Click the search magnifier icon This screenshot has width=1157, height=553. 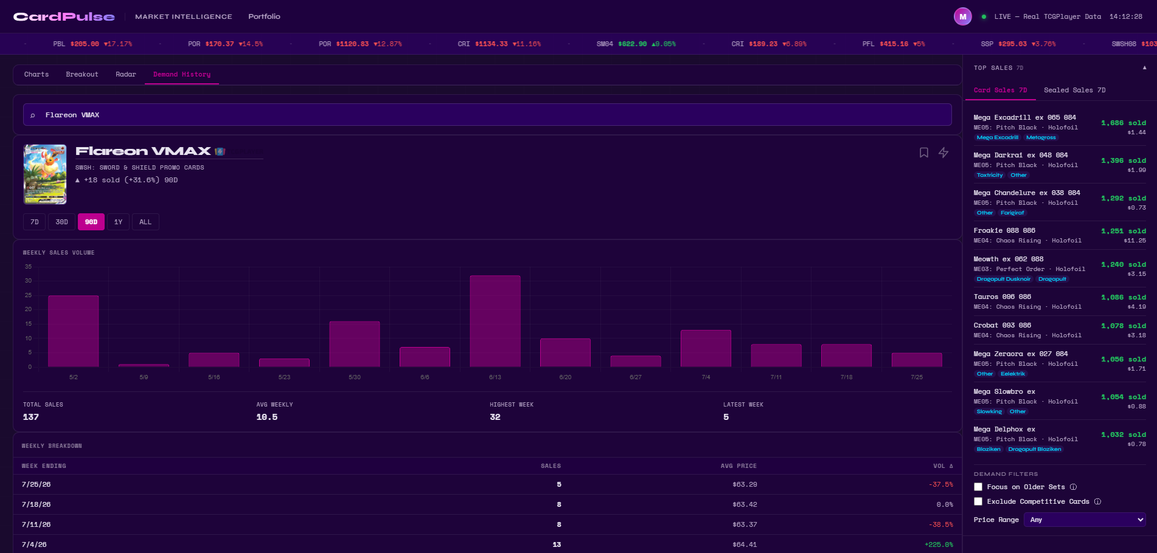coord(33,115)
